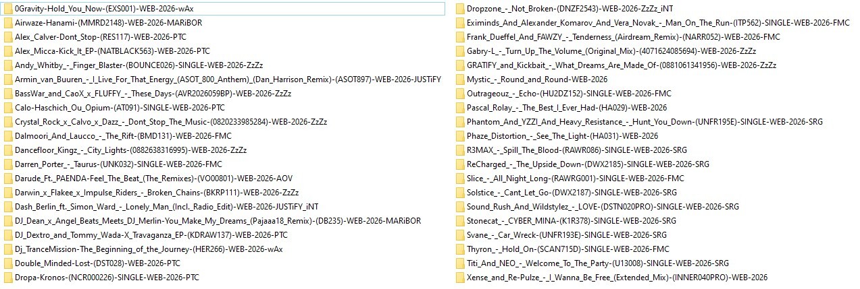
Task: Click folder icon for Dancefloor_Kingz City_Lights
Action: [7, 150]
